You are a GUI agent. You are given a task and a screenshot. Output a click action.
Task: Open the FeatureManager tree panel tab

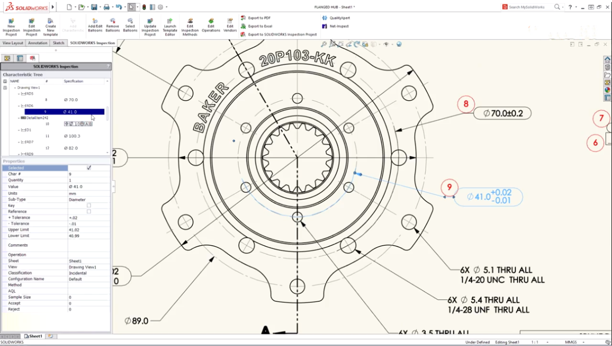[7, 58]
